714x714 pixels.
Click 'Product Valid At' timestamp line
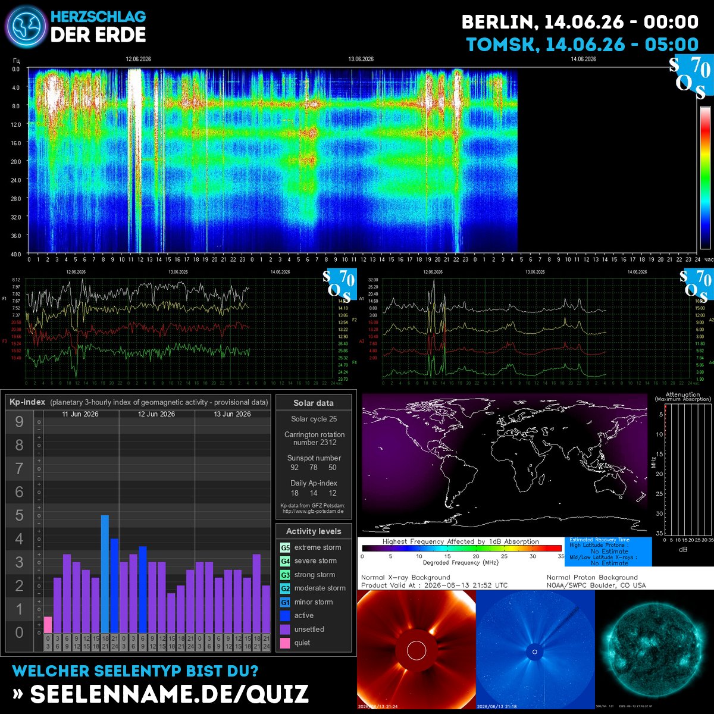434,585
